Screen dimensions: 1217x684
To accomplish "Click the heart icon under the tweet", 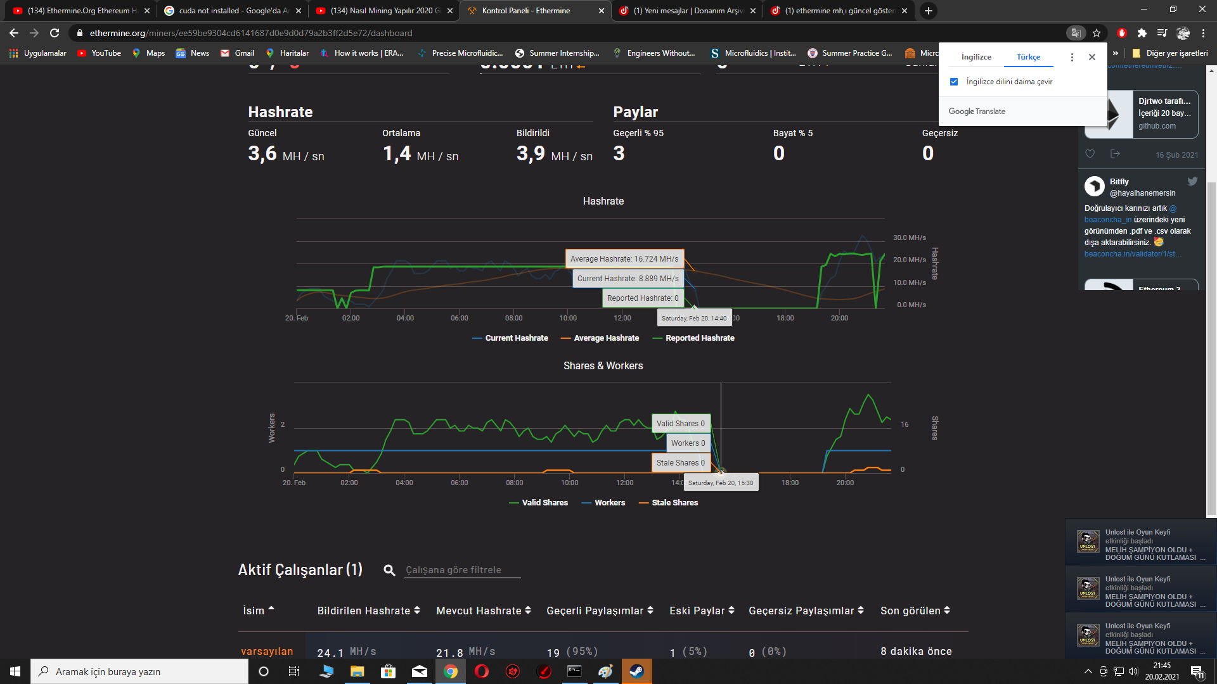I will 1090,154.
